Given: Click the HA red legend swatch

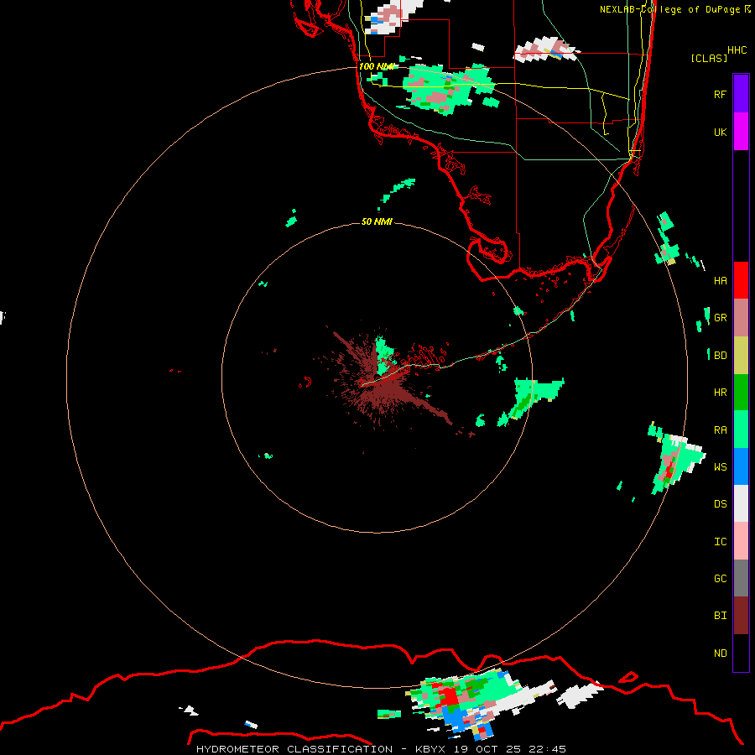Looking at the screenshot, I should pos(741,280).
